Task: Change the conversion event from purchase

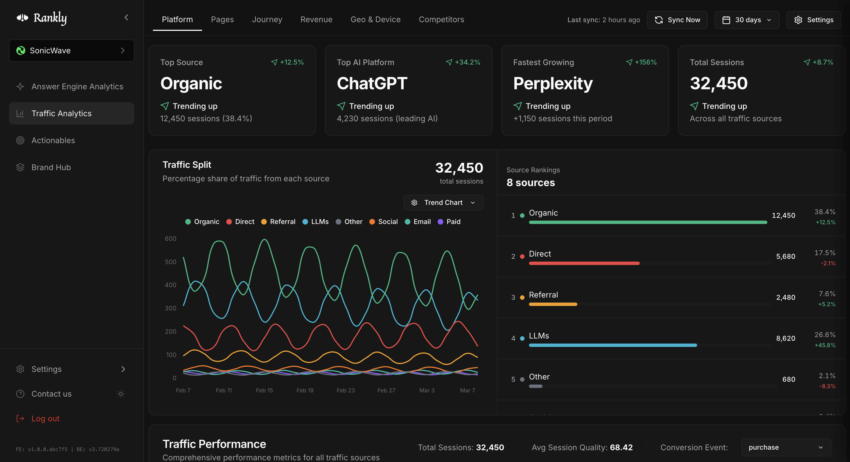Action: click(x=785, y=447)
